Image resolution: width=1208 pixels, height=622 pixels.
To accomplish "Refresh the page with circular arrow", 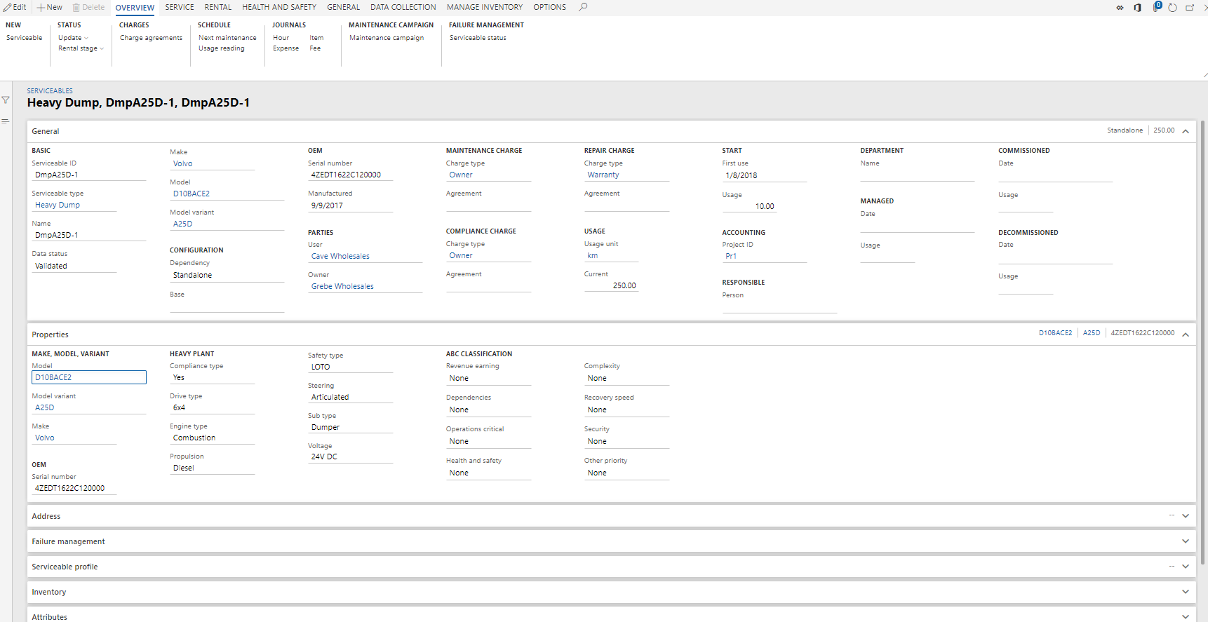I will coord(1172,8).
